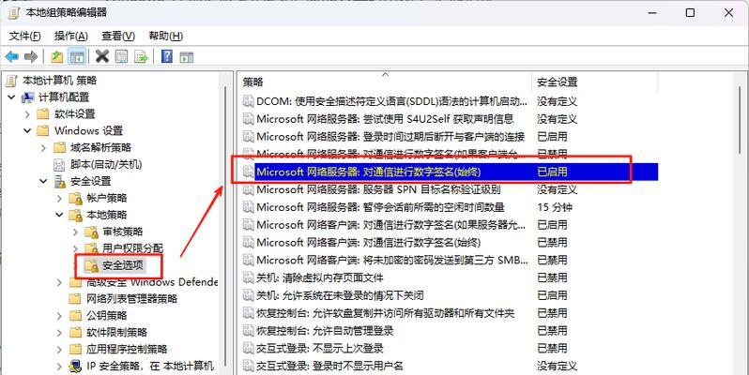Select 关机: 允许系统在未登录的情况下关闭
This screenshot has width=749, height=375.
point(340,295)
